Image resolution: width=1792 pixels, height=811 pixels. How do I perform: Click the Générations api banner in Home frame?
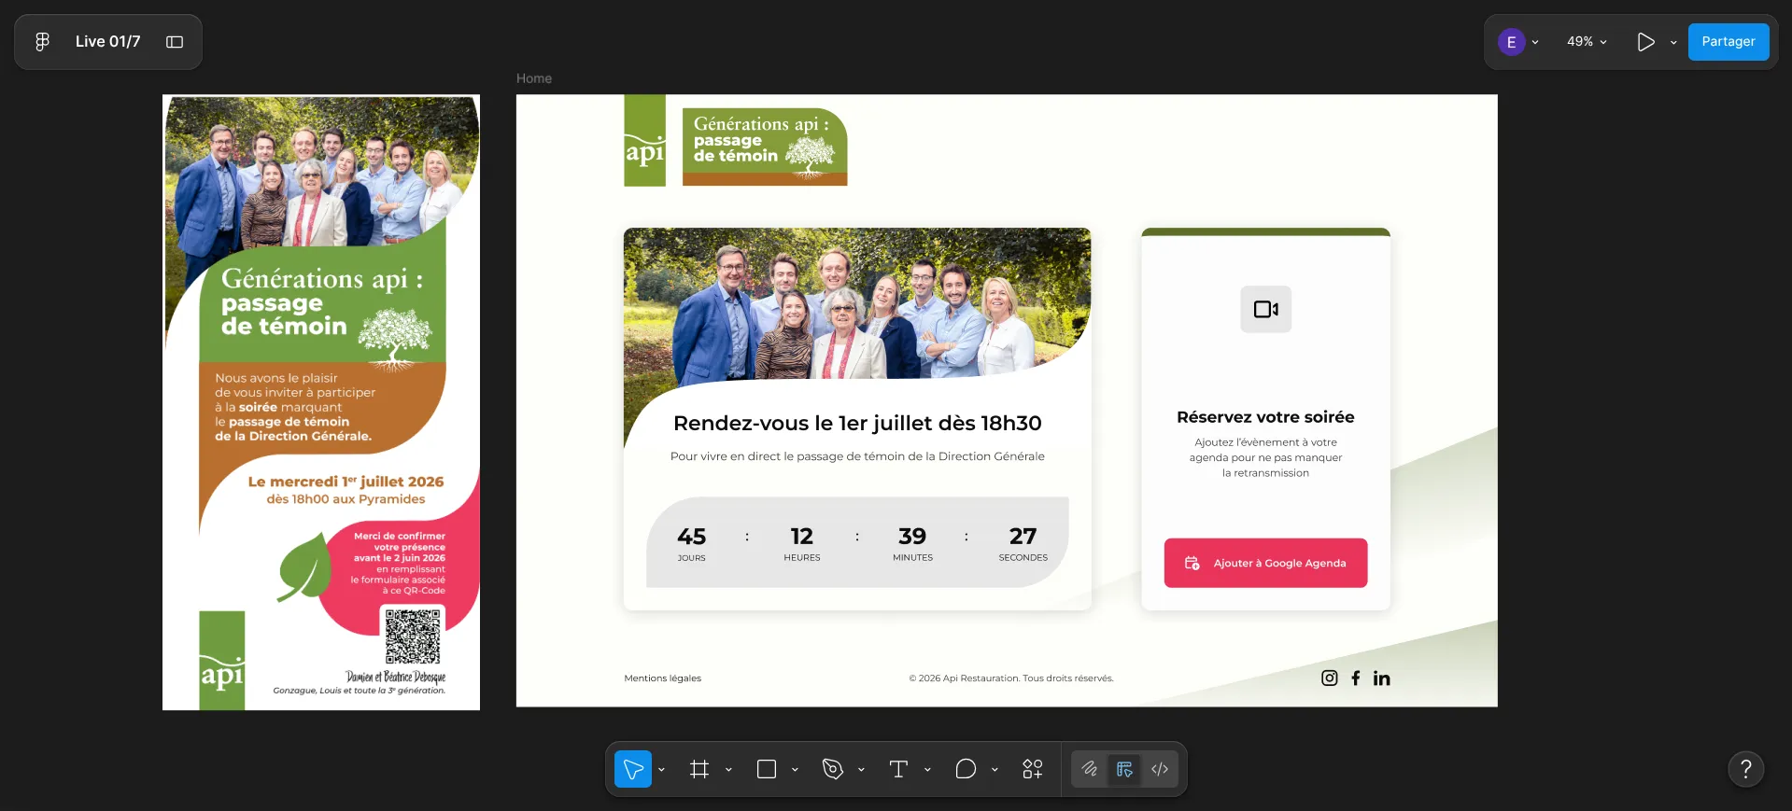765,147
